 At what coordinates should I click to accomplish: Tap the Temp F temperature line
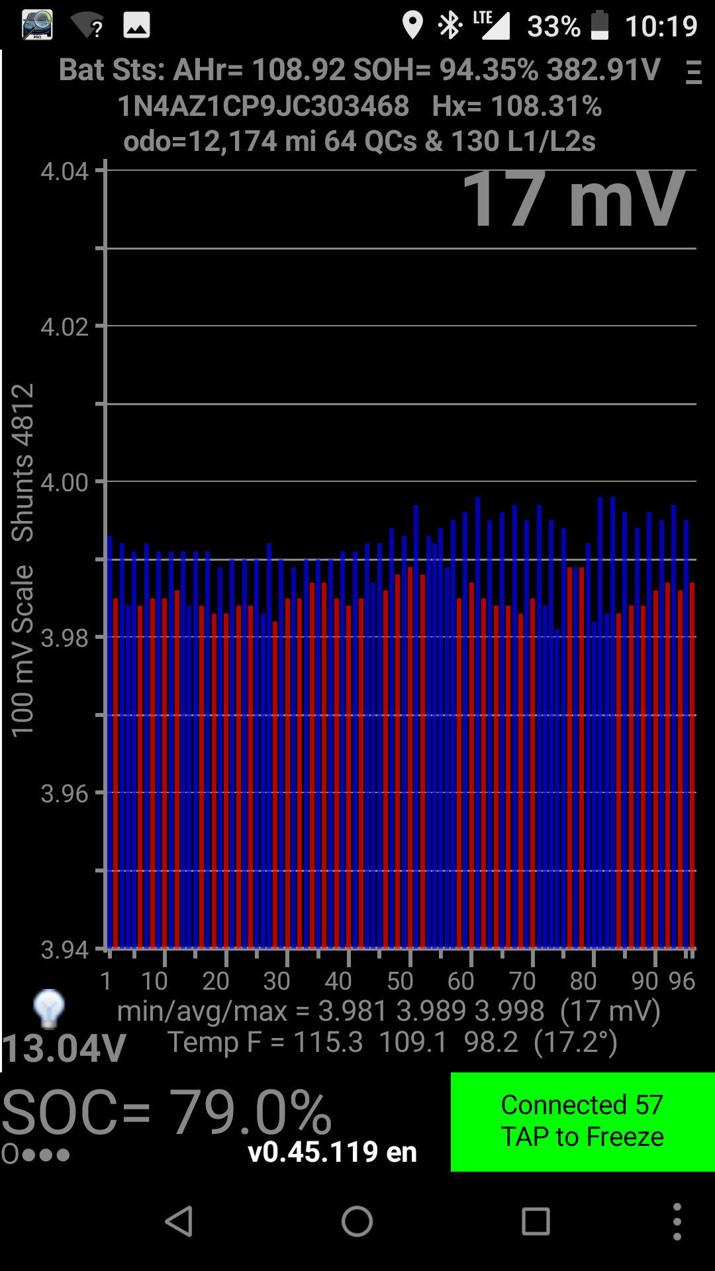click(x=392, y=1043)
